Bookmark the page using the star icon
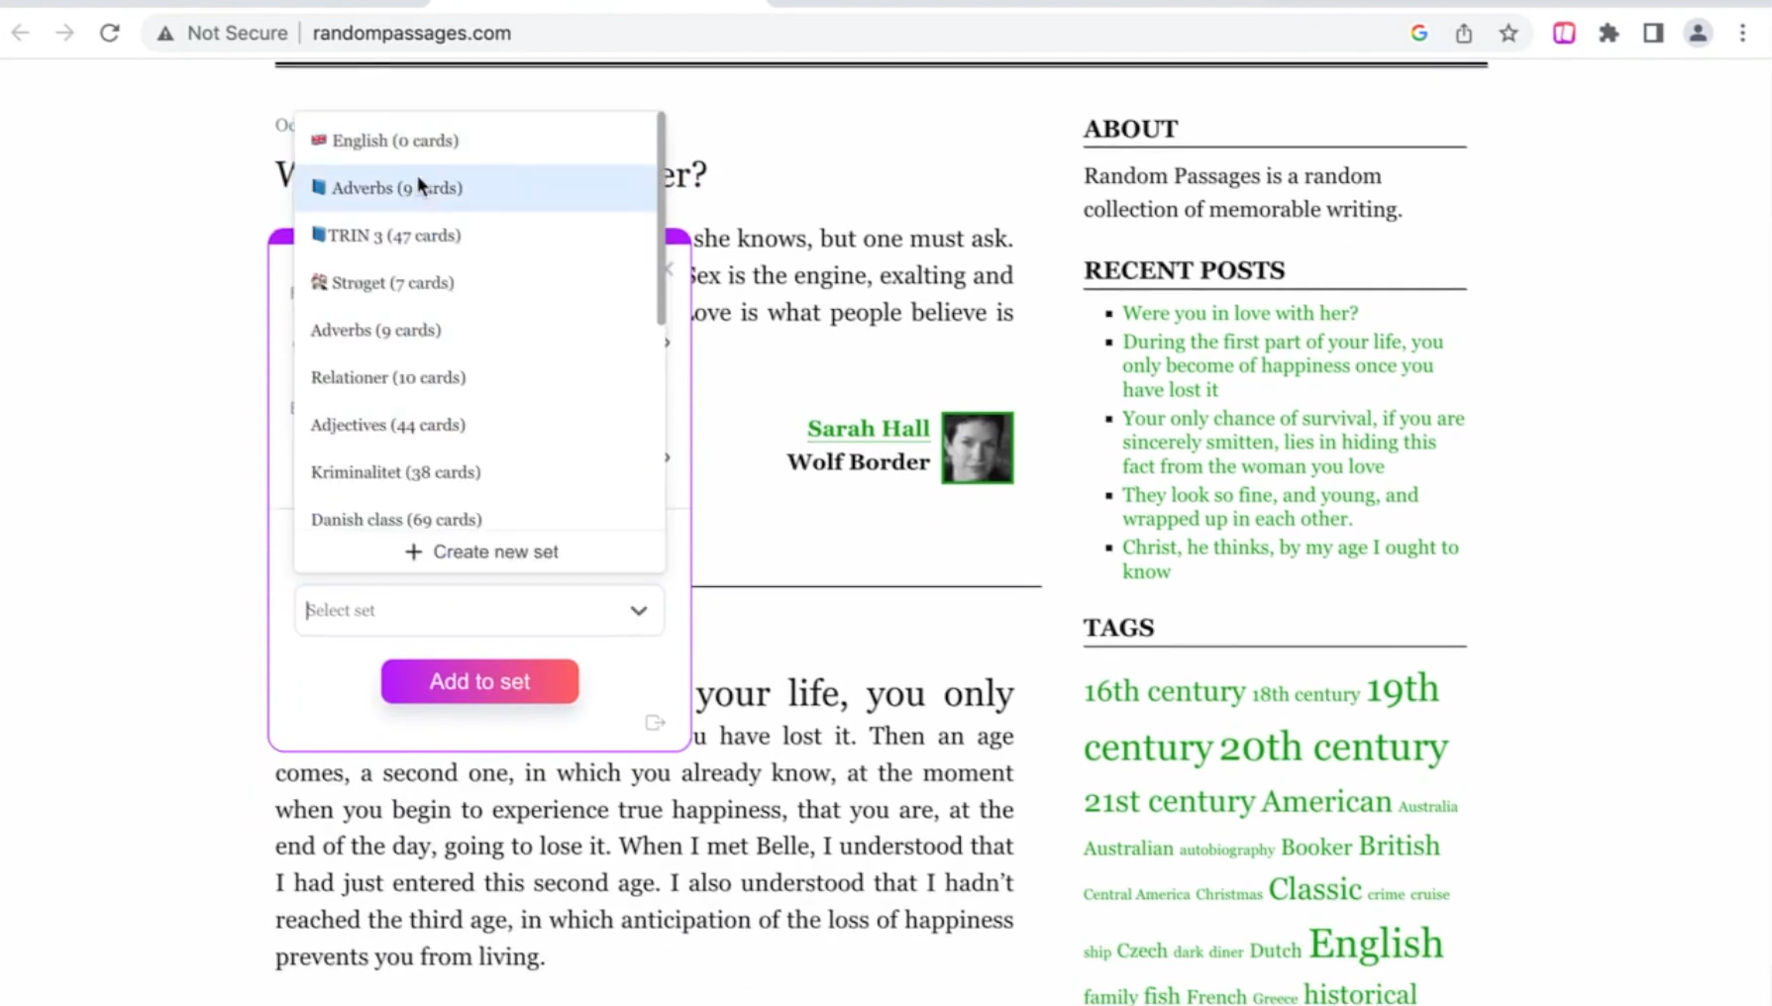The height and width of the screenshot is (1006, 1772). click(1510, 33)
